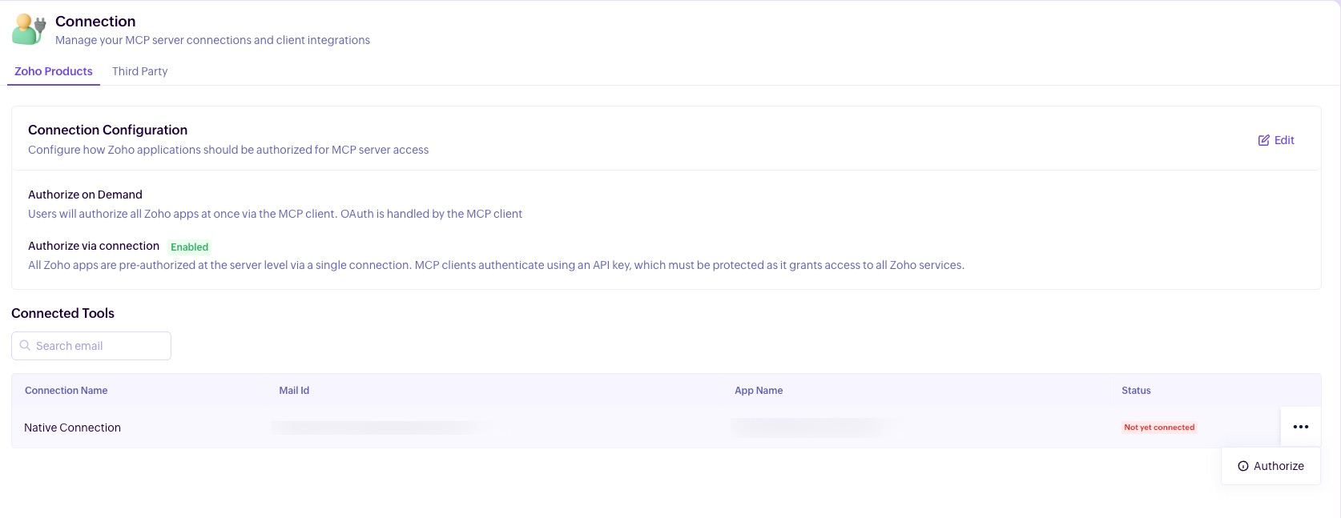Click the Not yet connected status badge
The height and width of the screenshot is (518, 1341).
pyautogui.click(x=1158, y=428)
